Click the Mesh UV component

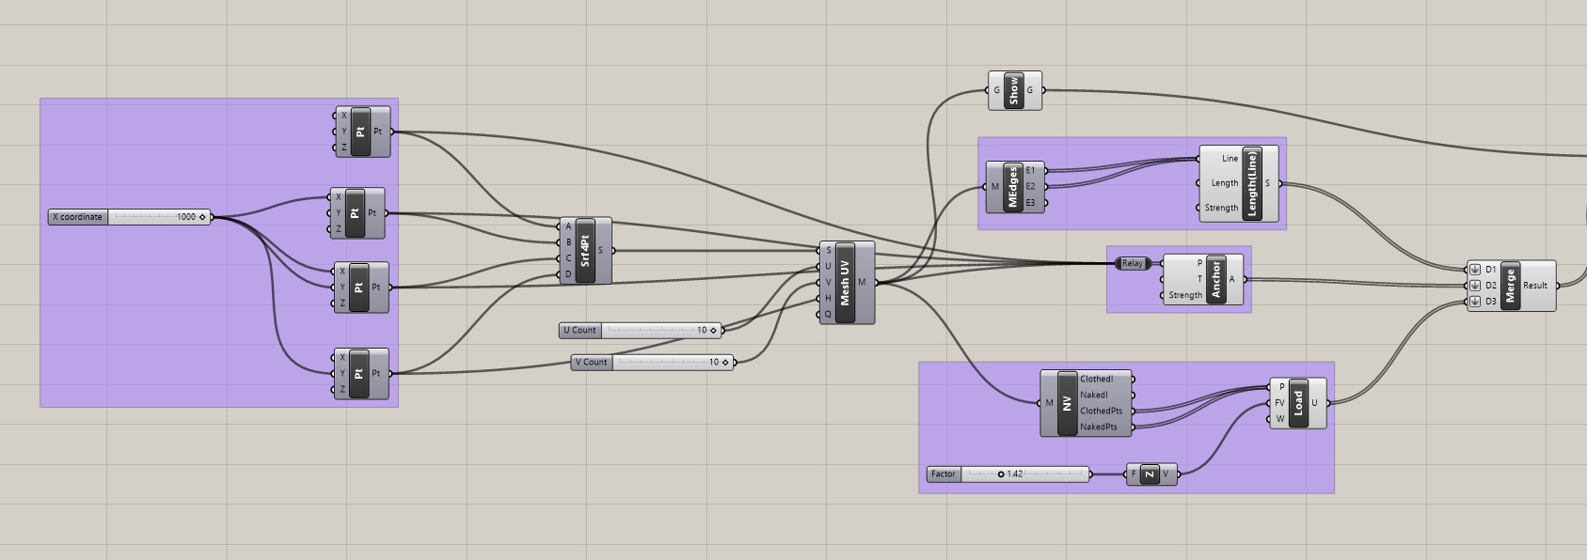coord(845,282)
